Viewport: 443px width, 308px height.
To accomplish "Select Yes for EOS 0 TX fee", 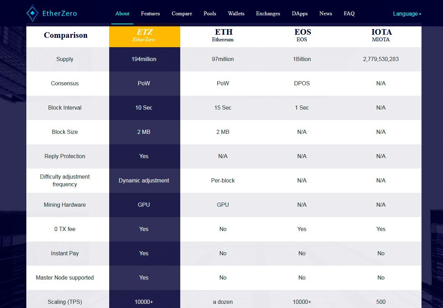I will pyautogui.click(x=302, y=229).
